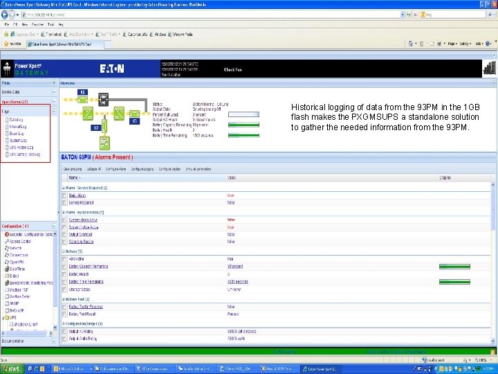Click the SNMP configuration icon
Screen dimensions: 498x374
point(7,303)
